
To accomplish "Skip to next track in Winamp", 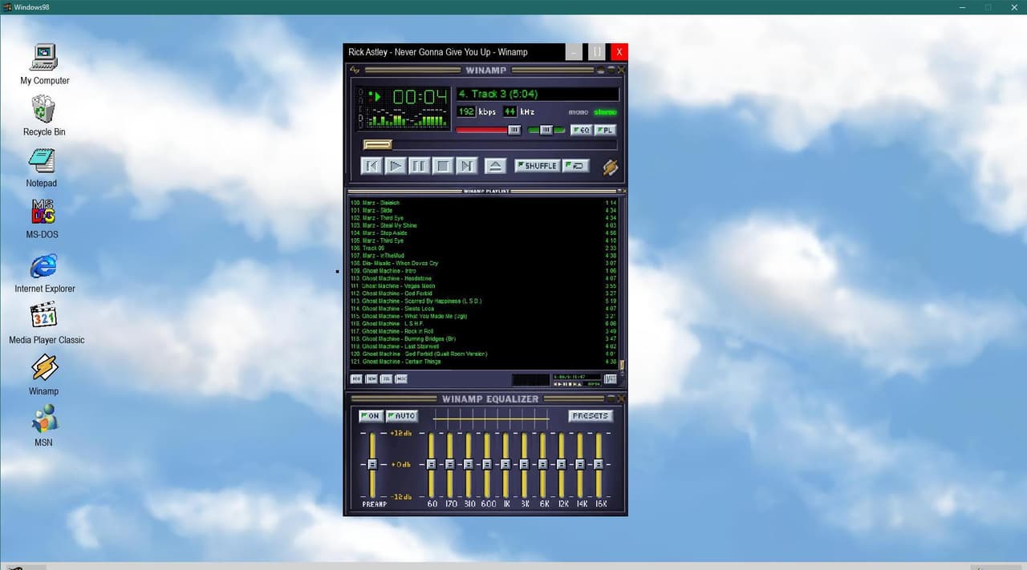I will point(467,166).
